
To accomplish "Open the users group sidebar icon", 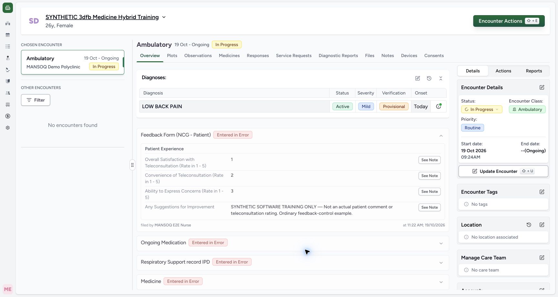I will [x=8, y=93].
